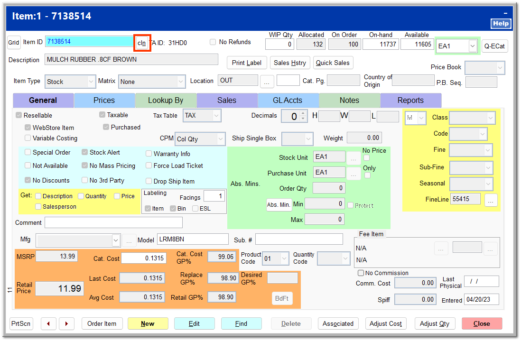
Task: Toggle the Special Order checkbox
Action: (28, 153)
